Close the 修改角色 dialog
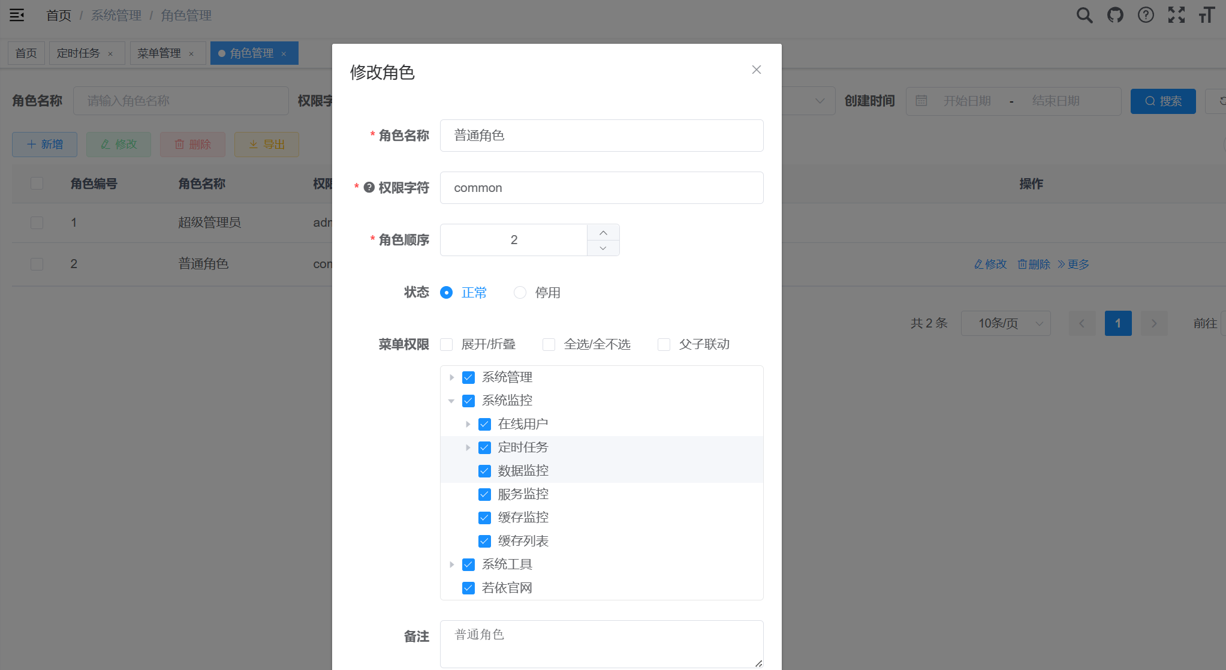 [x=757, y=70]
